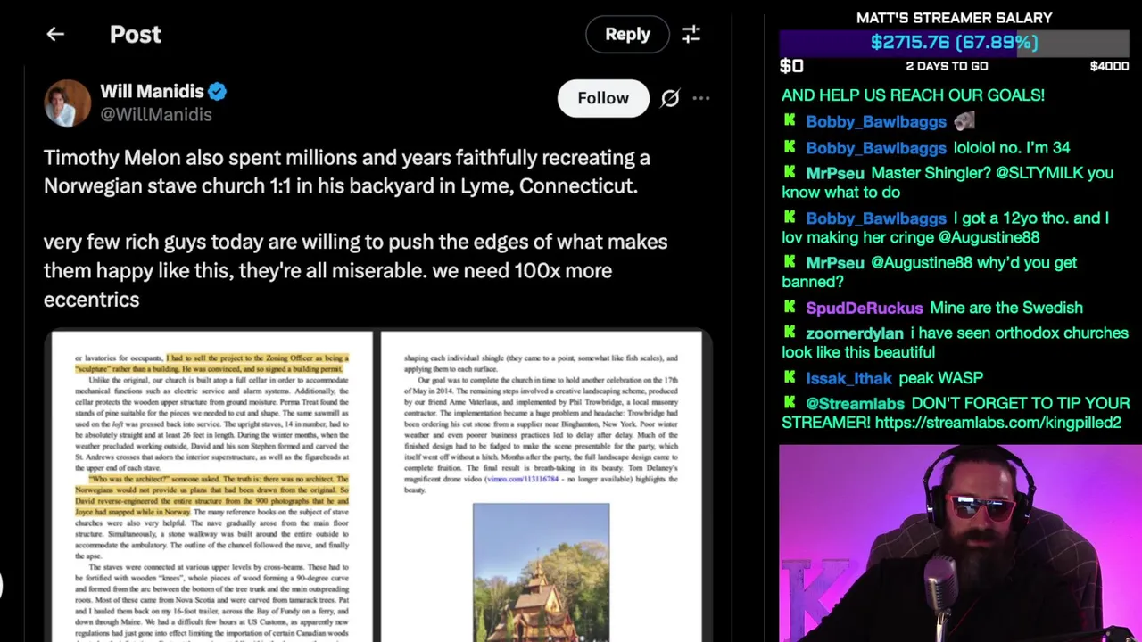Click the 'peak WASP' chat message
Viewport: 1142px width, 642px height.
pyautogui.click(x=940, y=378)
